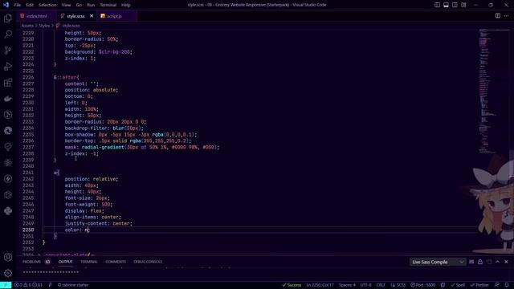Open editor More Actions ellipsis
Viewport: 514px width, 289px height.
tap(506, 16)
